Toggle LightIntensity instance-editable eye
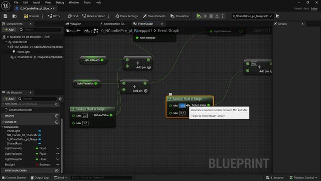Screen dimensions: 321x181 click(x=58, y=148)
